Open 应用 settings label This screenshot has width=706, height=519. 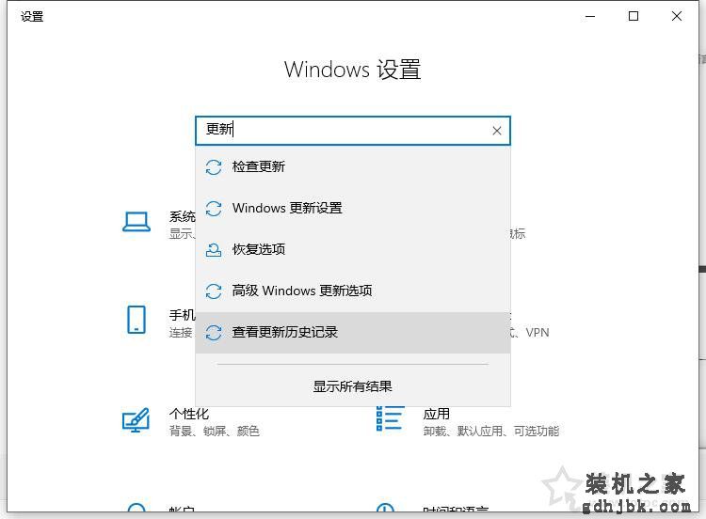[x=436, y=414]
